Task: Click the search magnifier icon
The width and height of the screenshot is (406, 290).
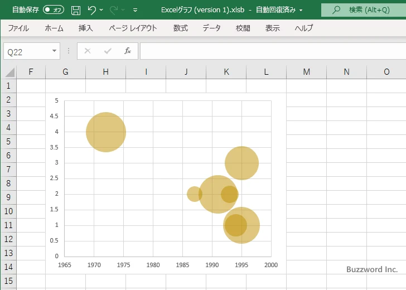Action: tap(336, 10)
